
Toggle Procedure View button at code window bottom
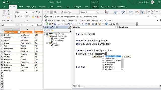click(73, 86)
